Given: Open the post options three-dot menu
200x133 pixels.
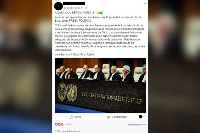Looking at the screenshot, I should point(145,4).
